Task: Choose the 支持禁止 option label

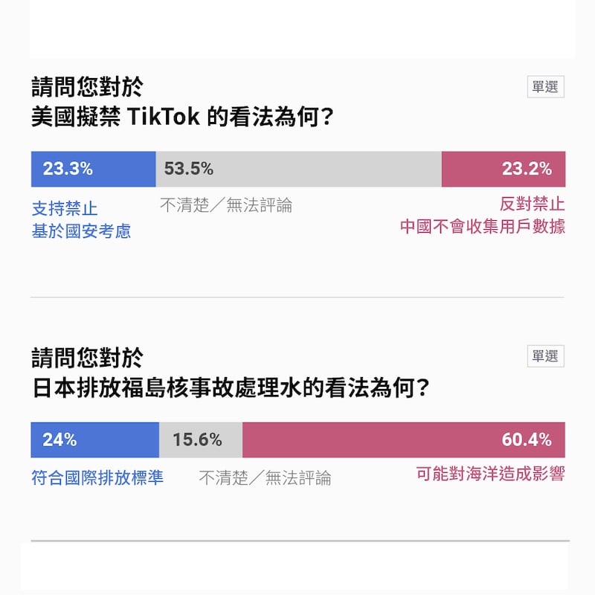Action: (x=65, y=208)
